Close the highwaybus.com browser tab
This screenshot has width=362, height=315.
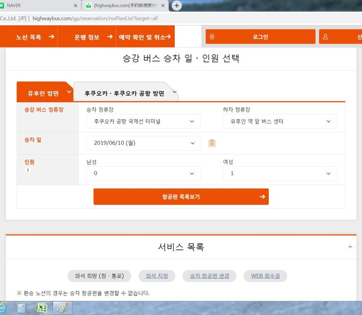coord(163,5)
